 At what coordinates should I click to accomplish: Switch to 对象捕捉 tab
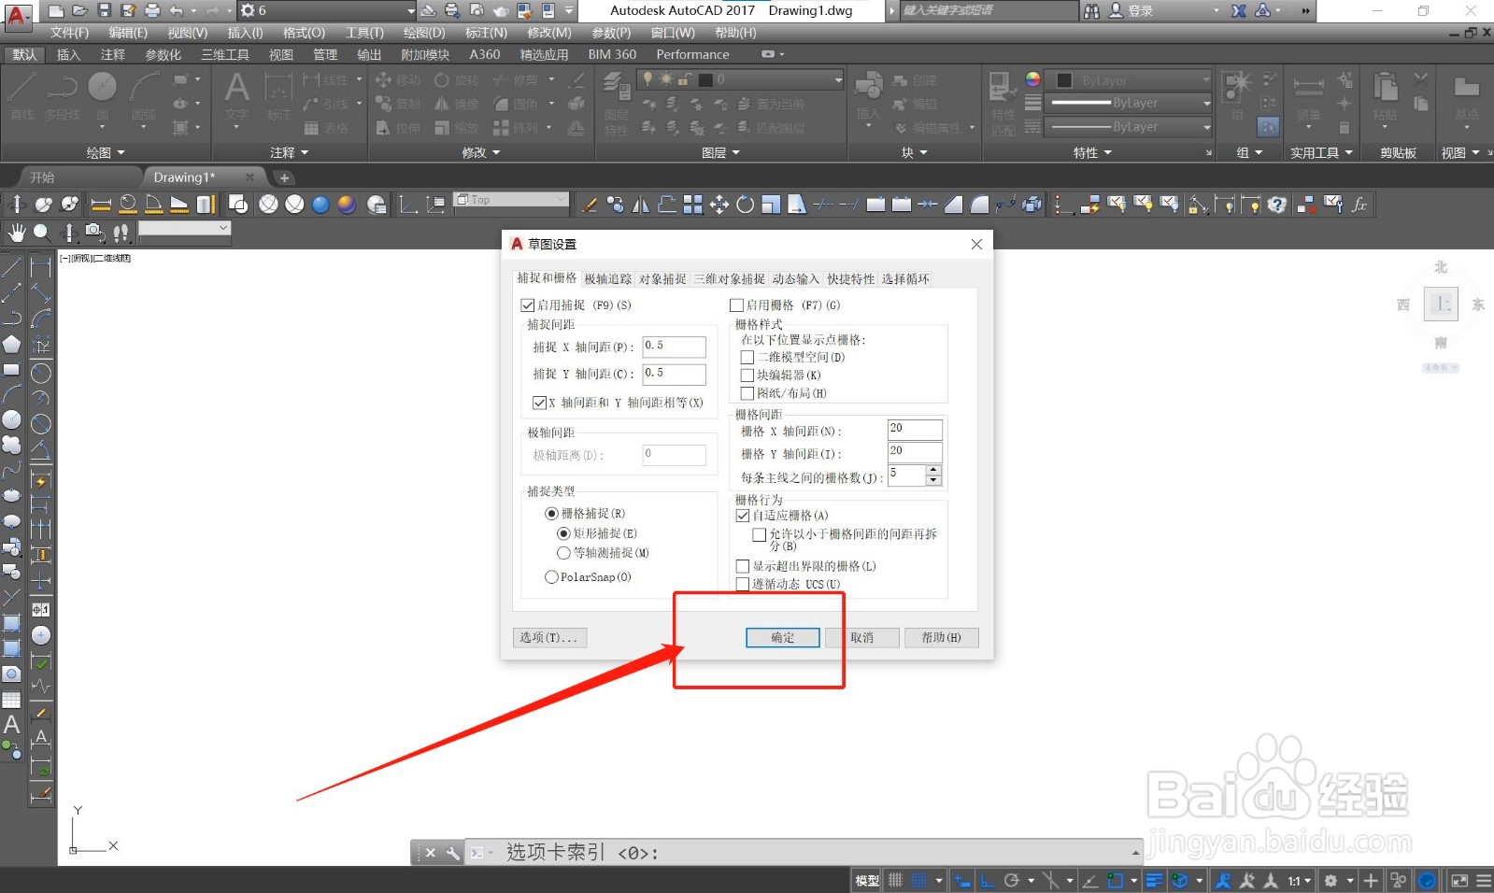[662, 278]
